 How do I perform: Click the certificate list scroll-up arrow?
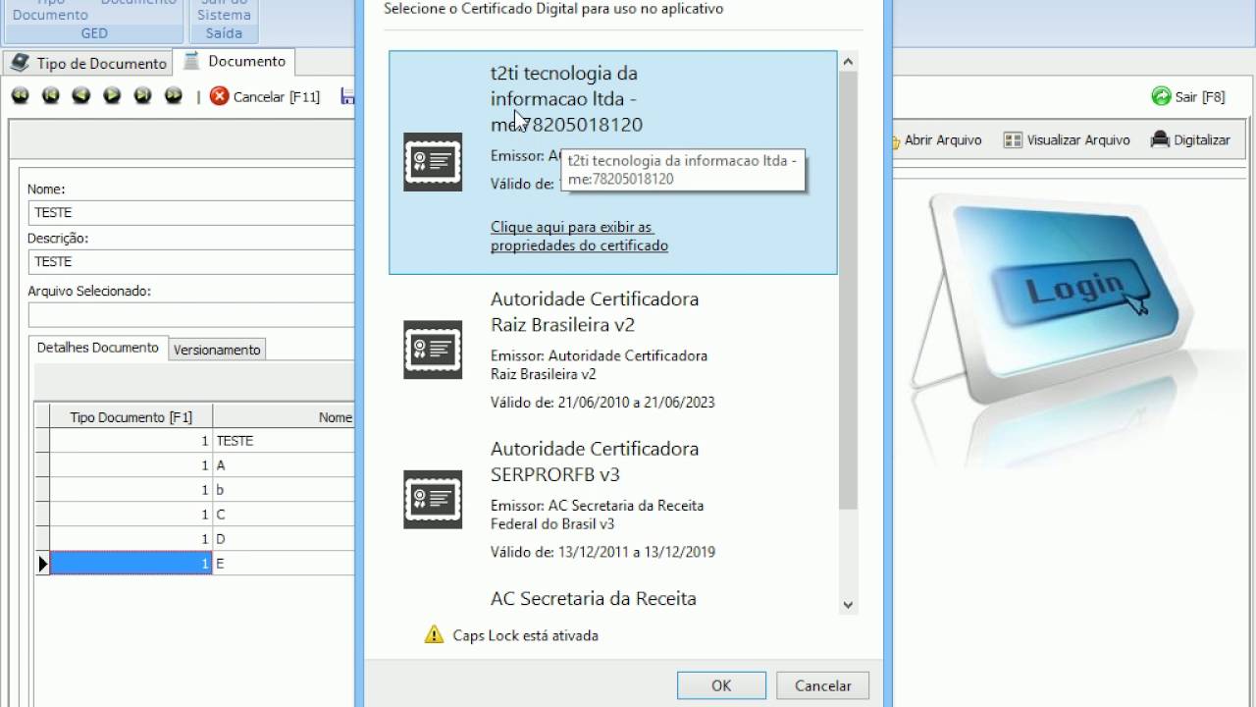(849, 61)
